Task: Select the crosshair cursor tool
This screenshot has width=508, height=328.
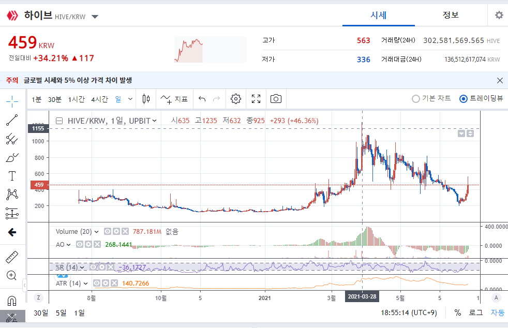Action: point(12,101)
